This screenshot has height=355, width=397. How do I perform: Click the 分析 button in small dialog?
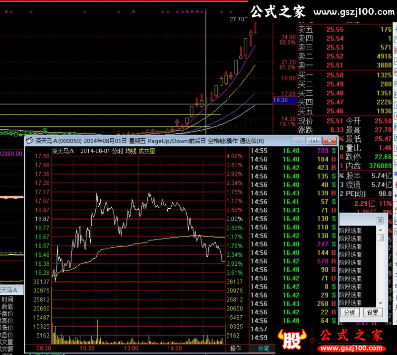(x=349, y=313)
